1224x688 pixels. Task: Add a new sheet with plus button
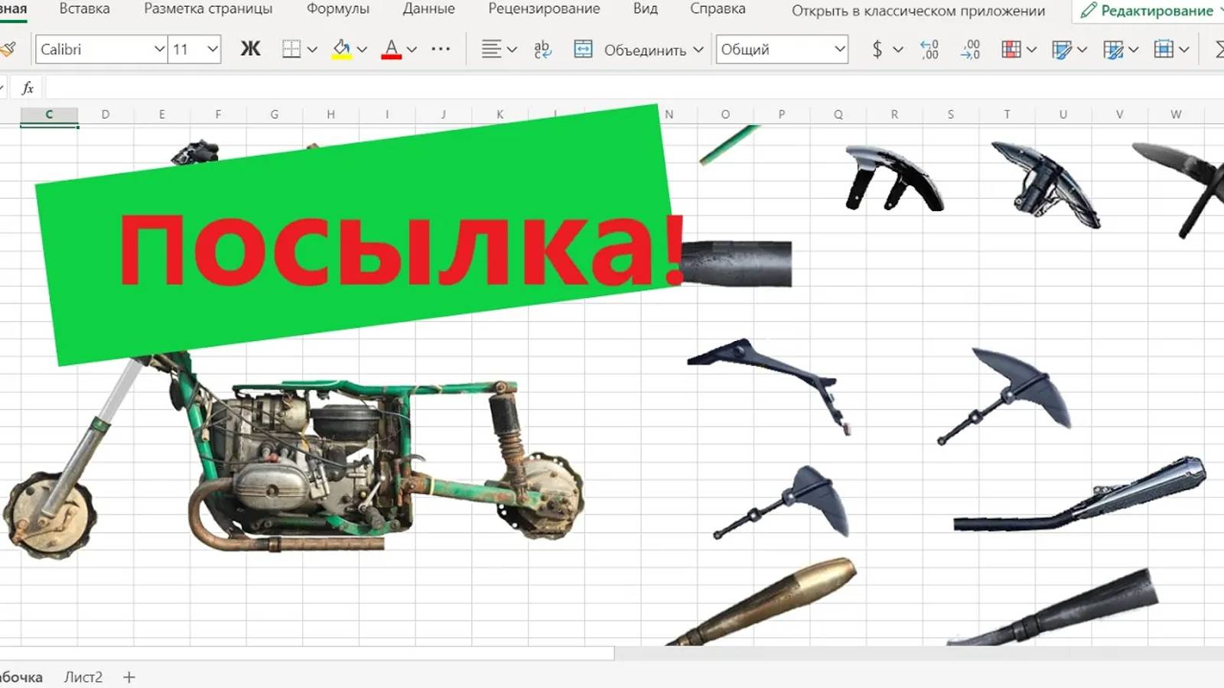[129, 677]
